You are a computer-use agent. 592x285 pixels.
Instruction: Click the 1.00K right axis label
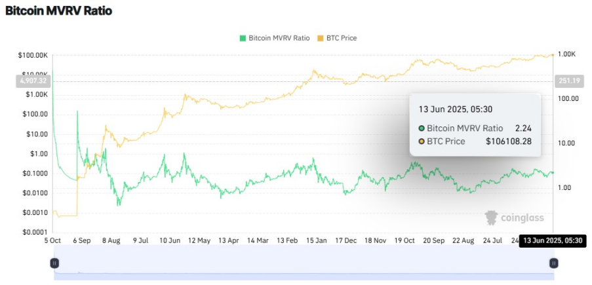[x=566, y=54]
